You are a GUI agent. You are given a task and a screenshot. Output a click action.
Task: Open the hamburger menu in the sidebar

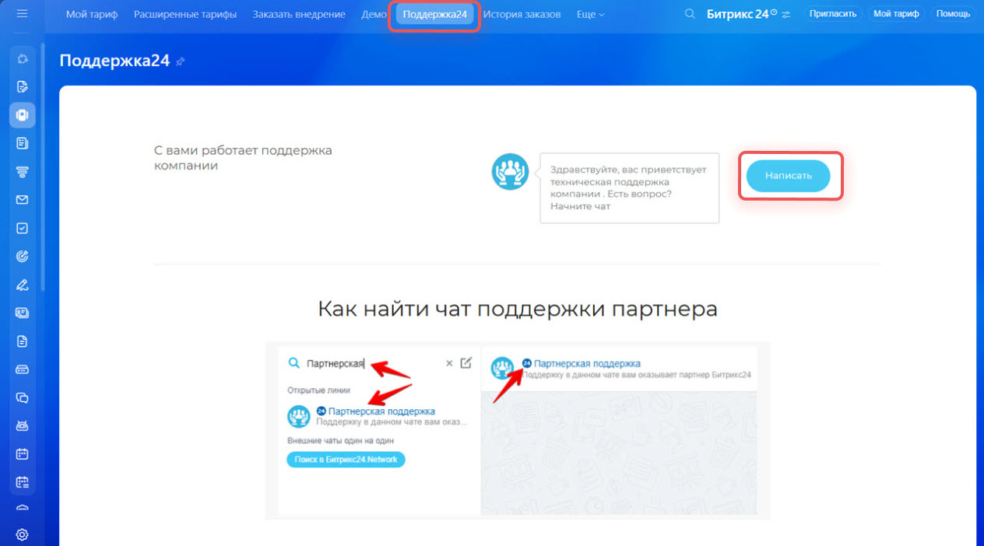pyautogui.click(x=22, y=14)
